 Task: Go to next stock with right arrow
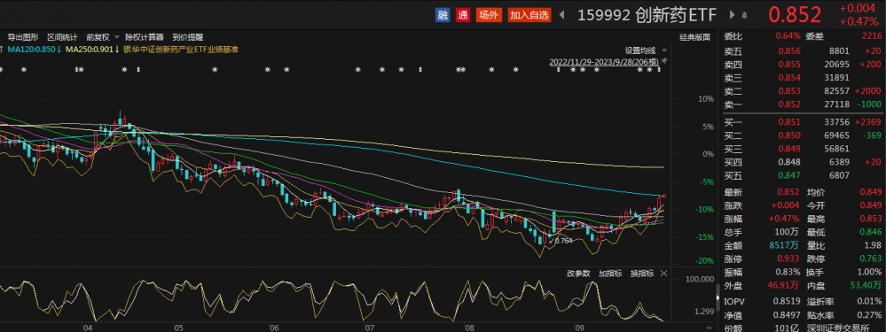[733, 15]
